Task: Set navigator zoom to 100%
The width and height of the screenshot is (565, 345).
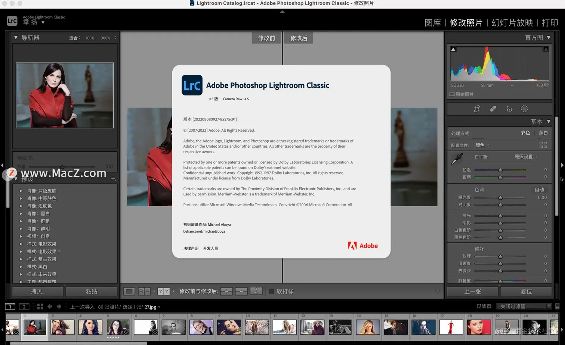Action: [x=90, y=38]
